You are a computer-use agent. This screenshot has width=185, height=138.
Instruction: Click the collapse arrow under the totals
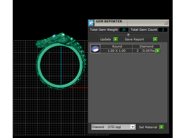tap(128, 34)
